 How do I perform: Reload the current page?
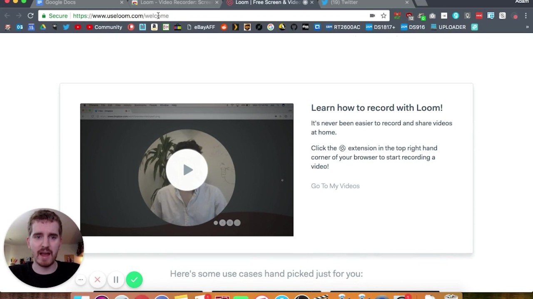tap(30, 16)
